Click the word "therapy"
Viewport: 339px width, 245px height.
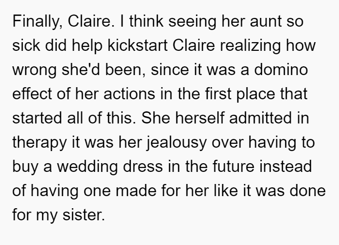click(39, 143)
